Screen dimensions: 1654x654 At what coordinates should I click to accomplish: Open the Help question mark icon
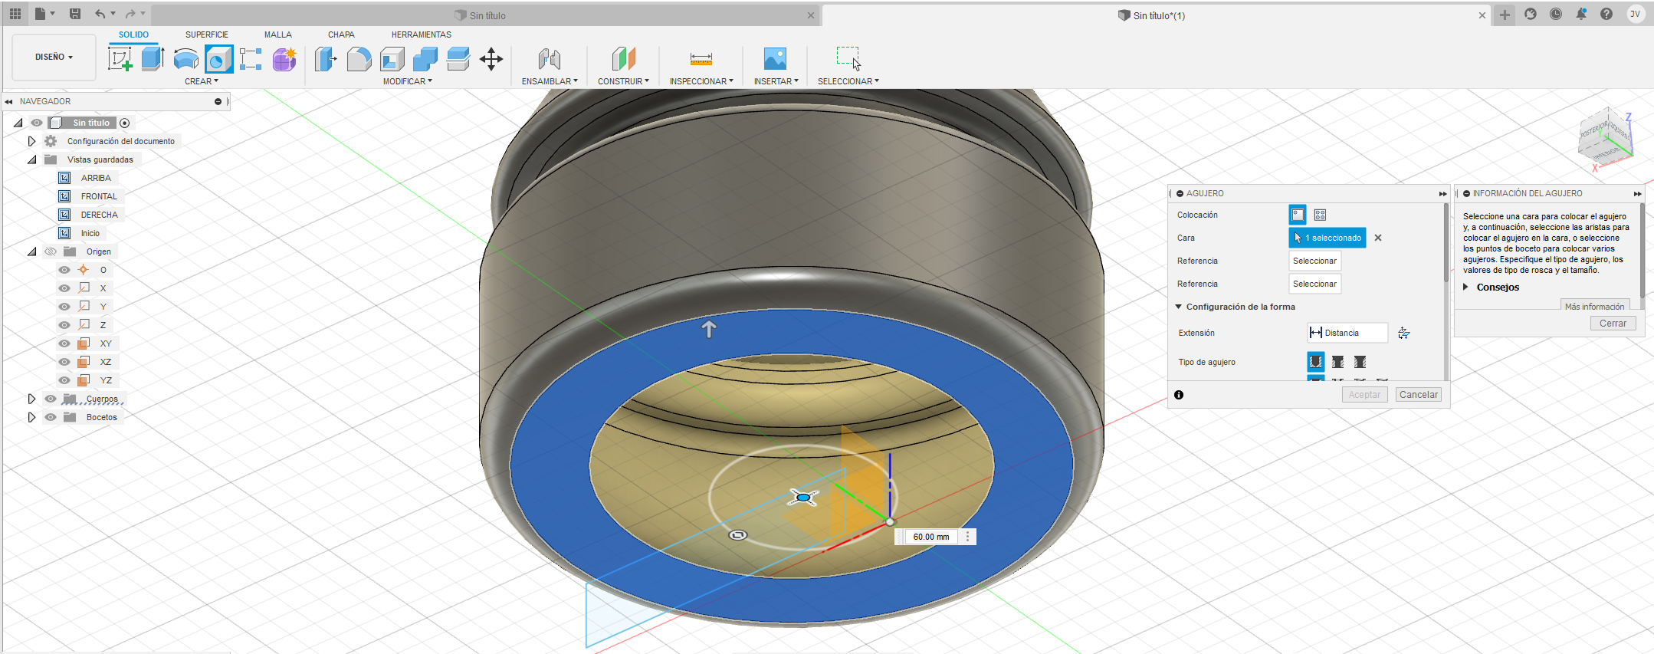point(1606,14)
